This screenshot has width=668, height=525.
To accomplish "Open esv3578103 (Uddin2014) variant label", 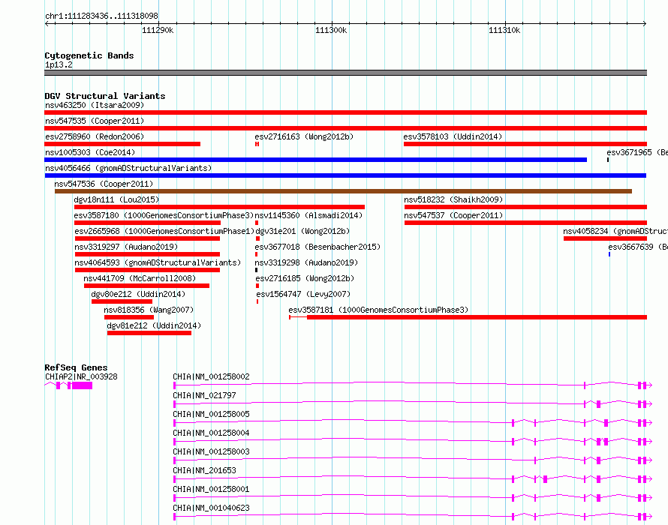I will point(453,136).
